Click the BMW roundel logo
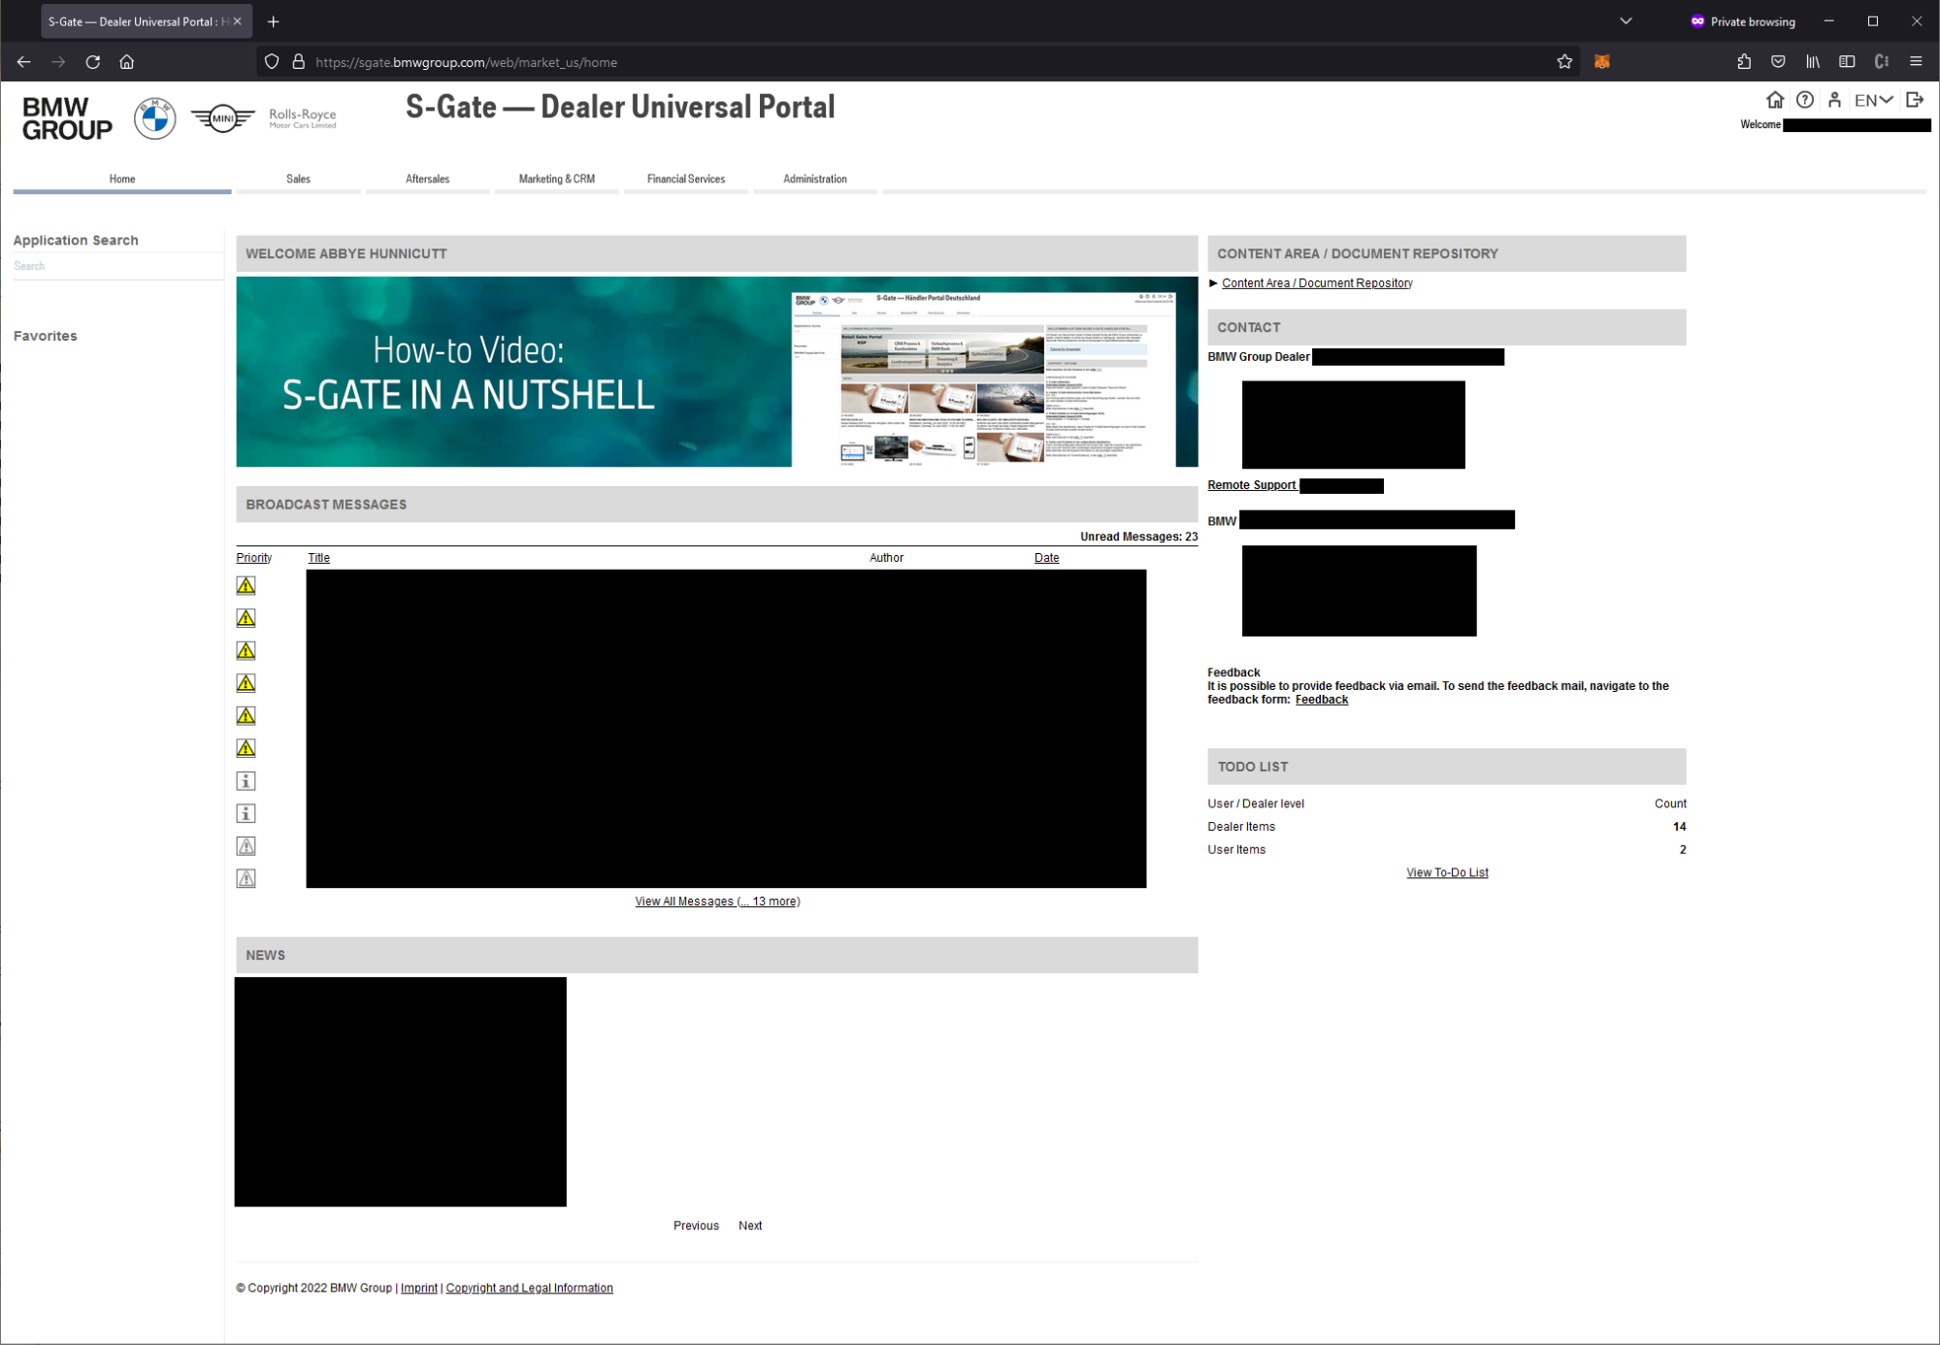Image resolution: width=1940 pixels, height=1345 pixels. pyautogui.click(x=154, y=118)
